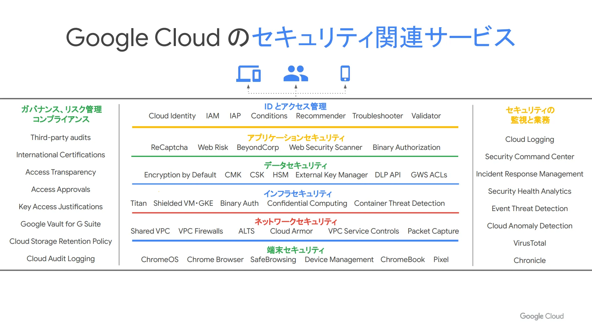Click the "Cloud Logging" text

pos(530,140)
